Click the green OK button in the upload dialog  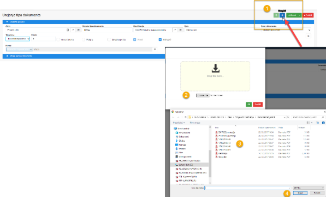pos(248,105)
